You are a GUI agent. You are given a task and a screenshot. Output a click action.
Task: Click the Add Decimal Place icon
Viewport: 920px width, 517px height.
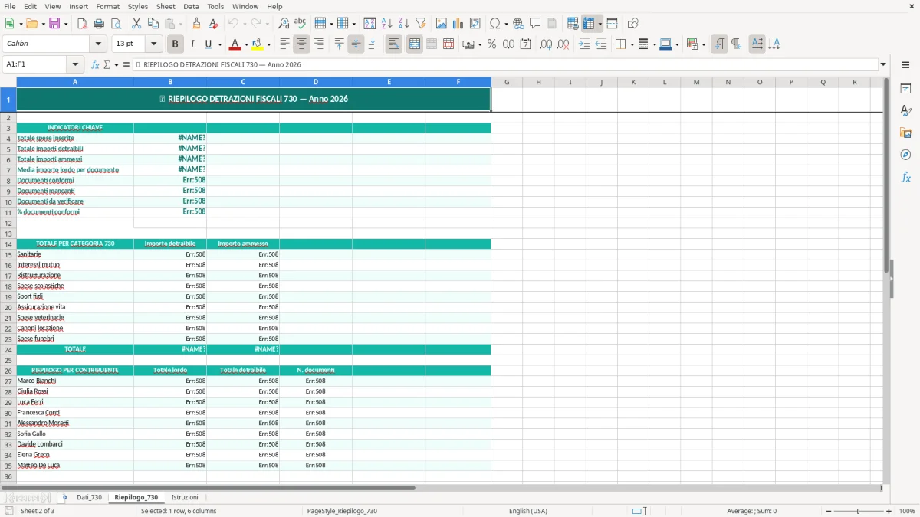pos(547,44)
